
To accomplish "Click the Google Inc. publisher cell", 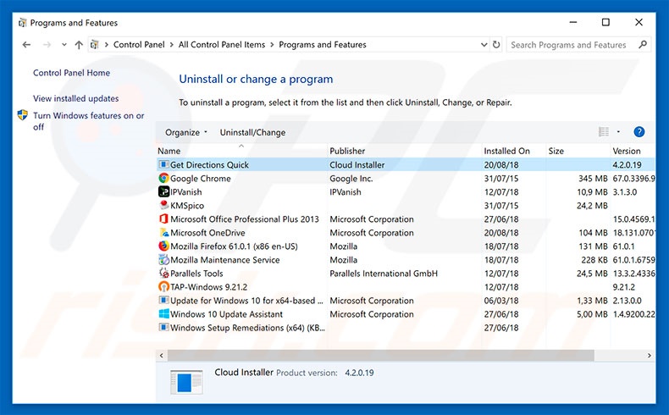I will [x=351, y=179].
